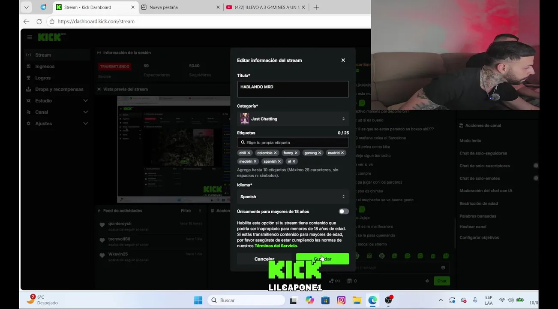
Task: Open the emoji picker in chat box
Action: [443, 267]
